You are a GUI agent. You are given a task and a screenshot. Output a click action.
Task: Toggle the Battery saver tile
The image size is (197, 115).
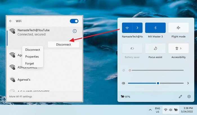(132, 48)
